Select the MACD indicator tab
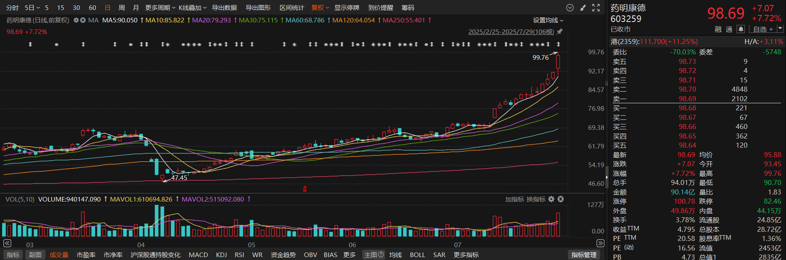The image size is (786, 260). tap(198, 255)
